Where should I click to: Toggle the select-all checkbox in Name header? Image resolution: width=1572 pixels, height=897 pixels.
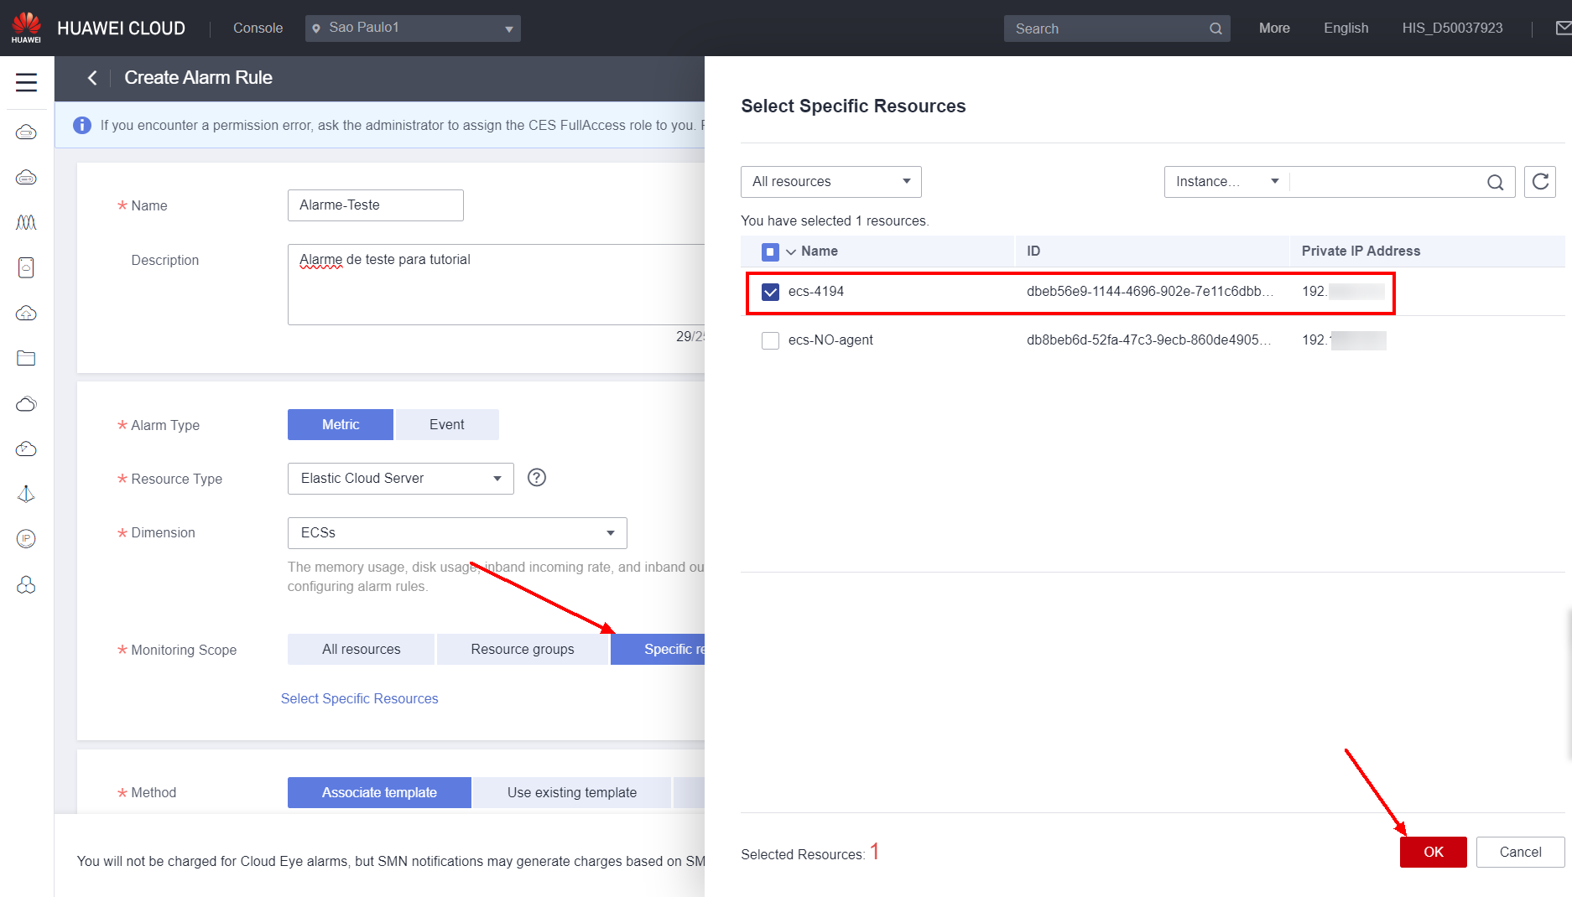point(770,251)
